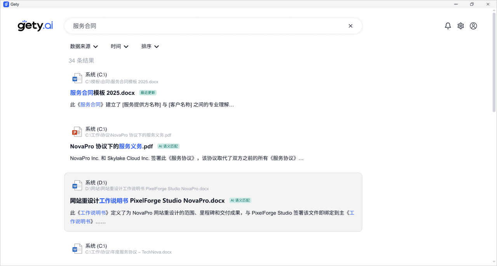This screenshot has width=497, height=266.
Task: Click Word icon of 服务合同模板 2025.docx result
Action: [x=77, y=78]
